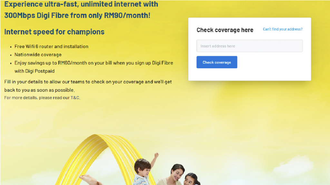
Task: Click the "Experience ultra-fast, unlimited internet with" line
Action: (x=81, y=4)
